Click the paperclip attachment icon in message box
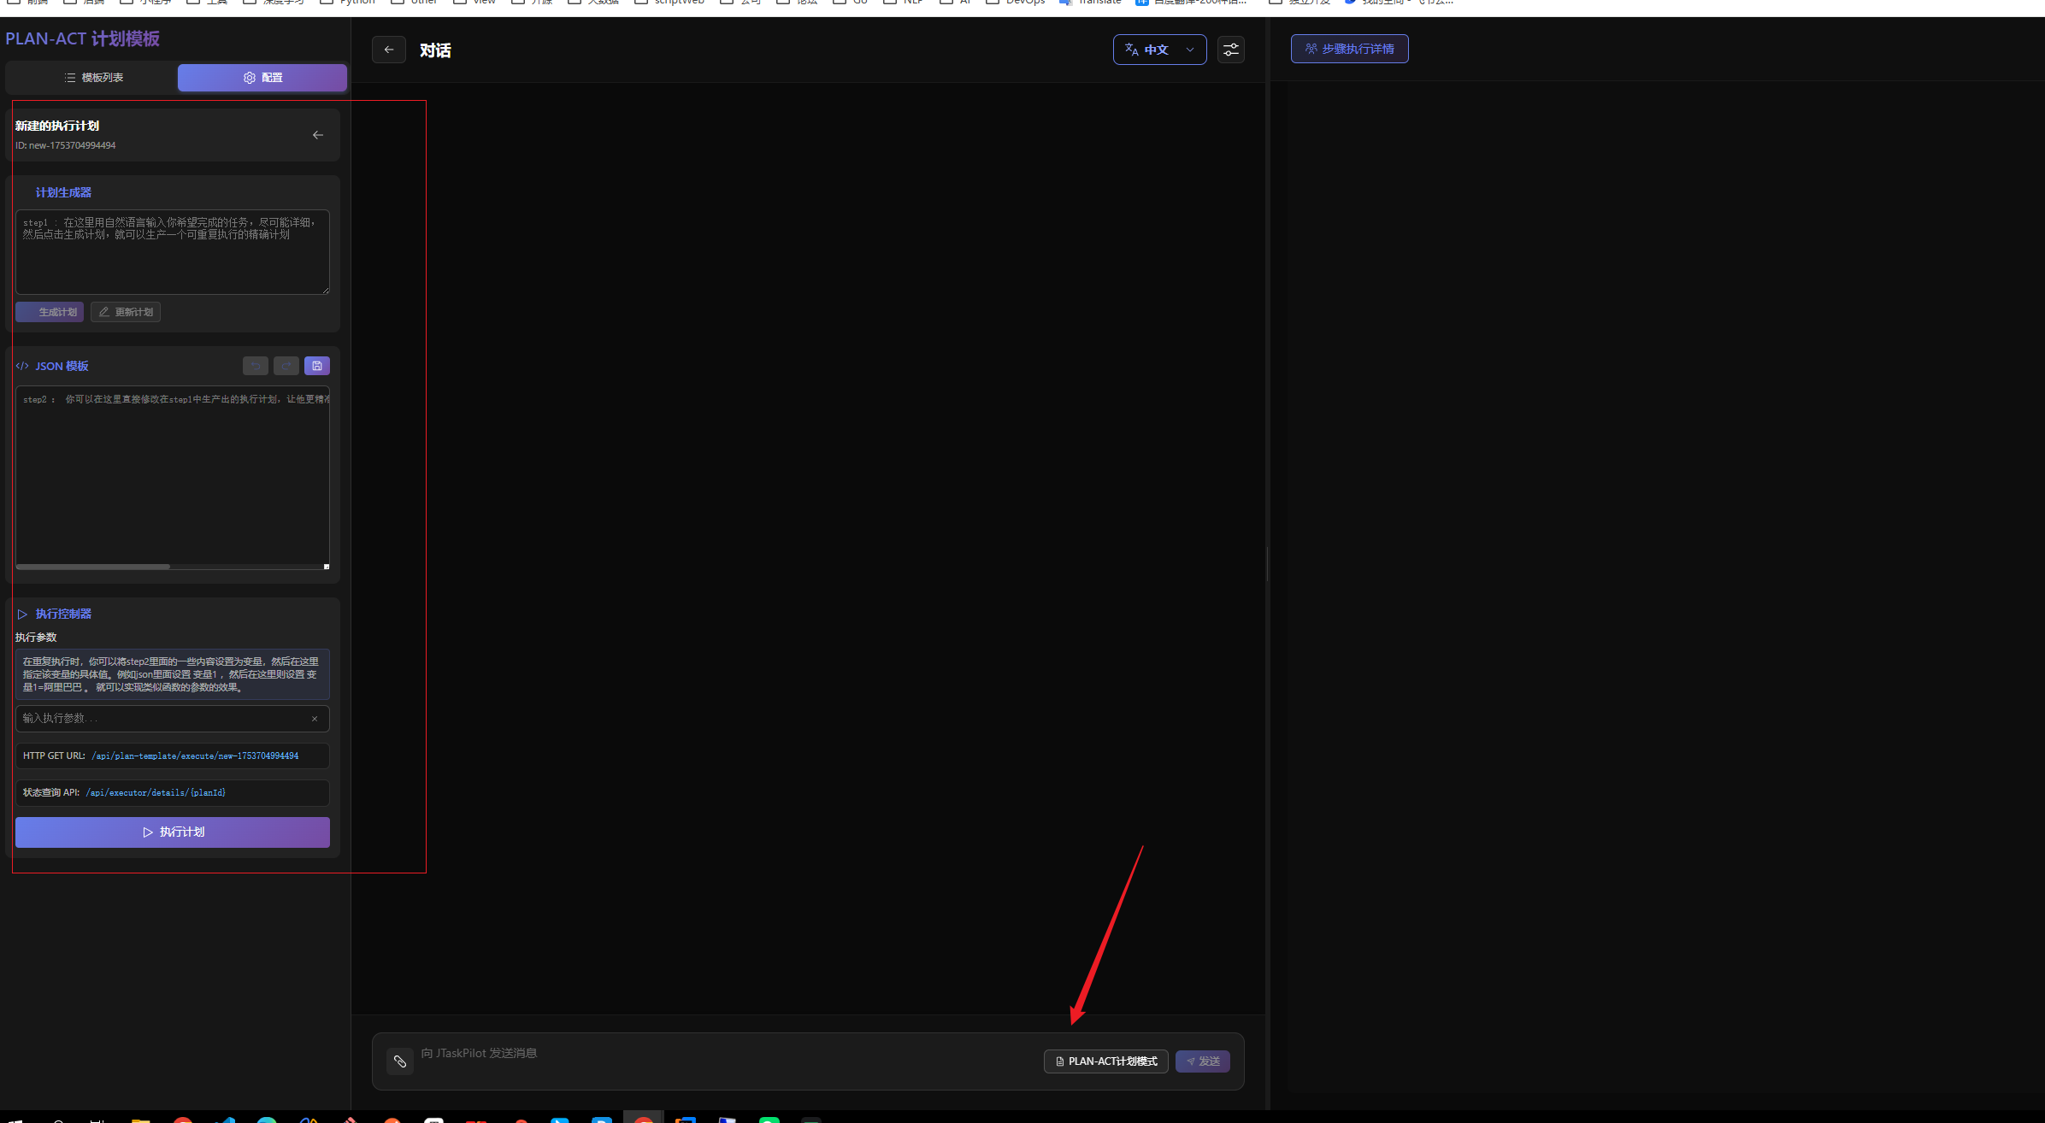2045x1123 pixels. pyautogui.click(x=400, y=1061)
